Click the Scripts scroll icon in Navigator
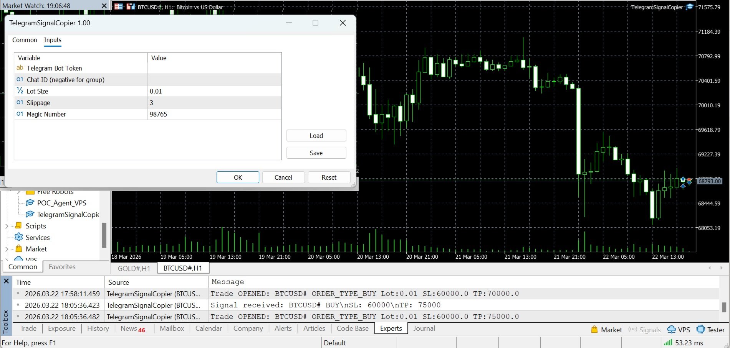 pyautogui.click(x=18, y=226)
